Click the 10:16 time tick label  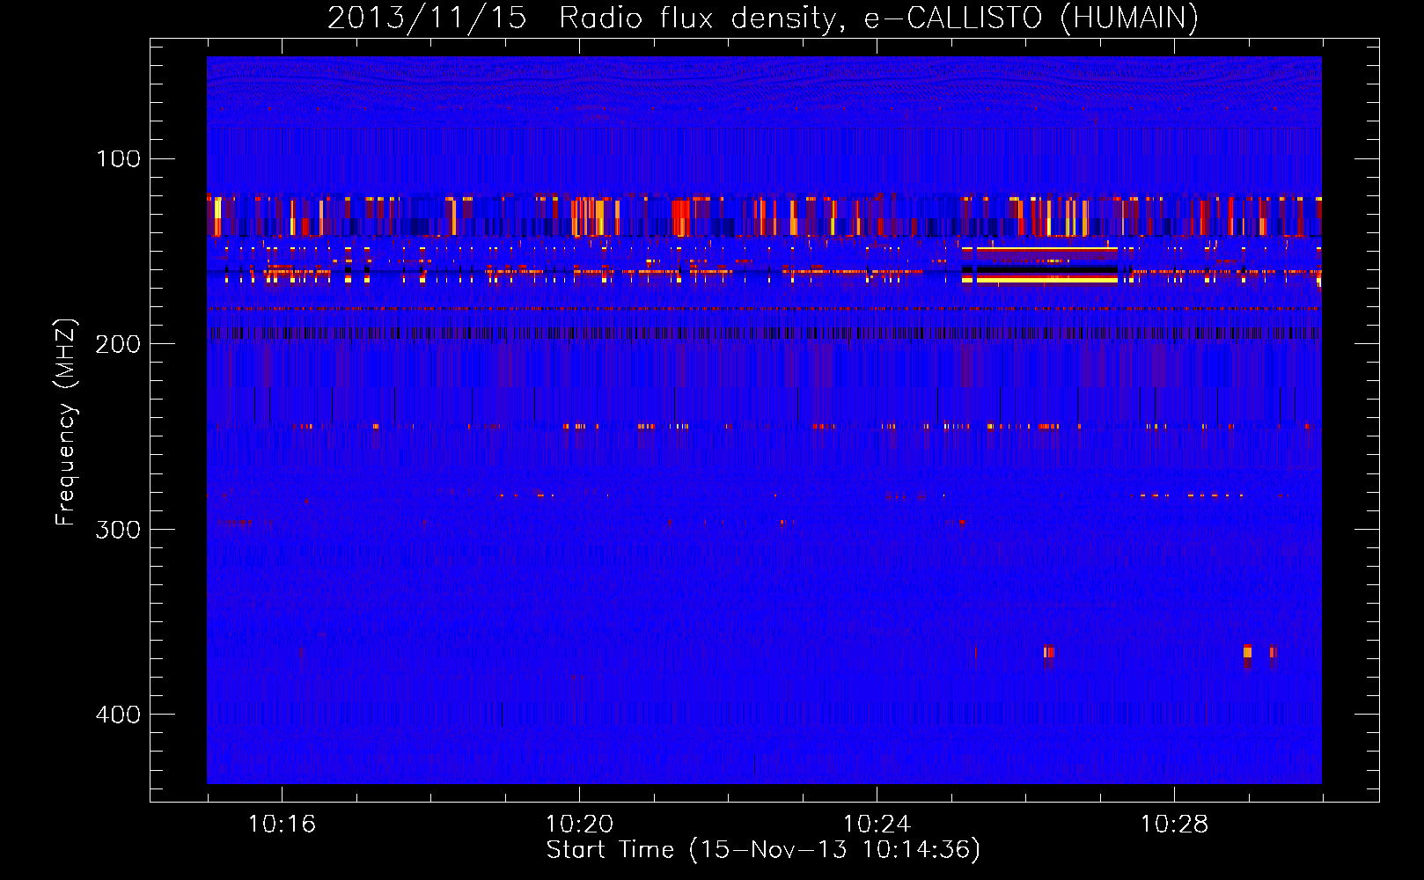coord(282,825)
